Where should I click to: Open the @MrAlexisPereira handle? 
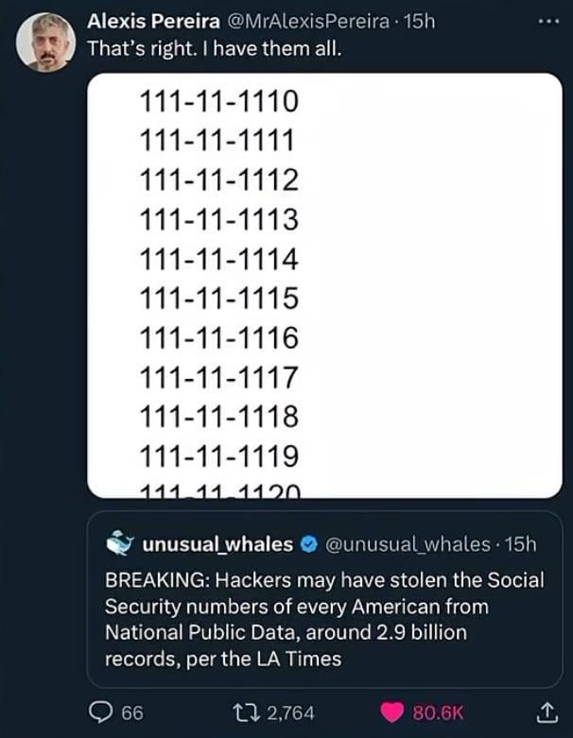click(x=308, y=22)
